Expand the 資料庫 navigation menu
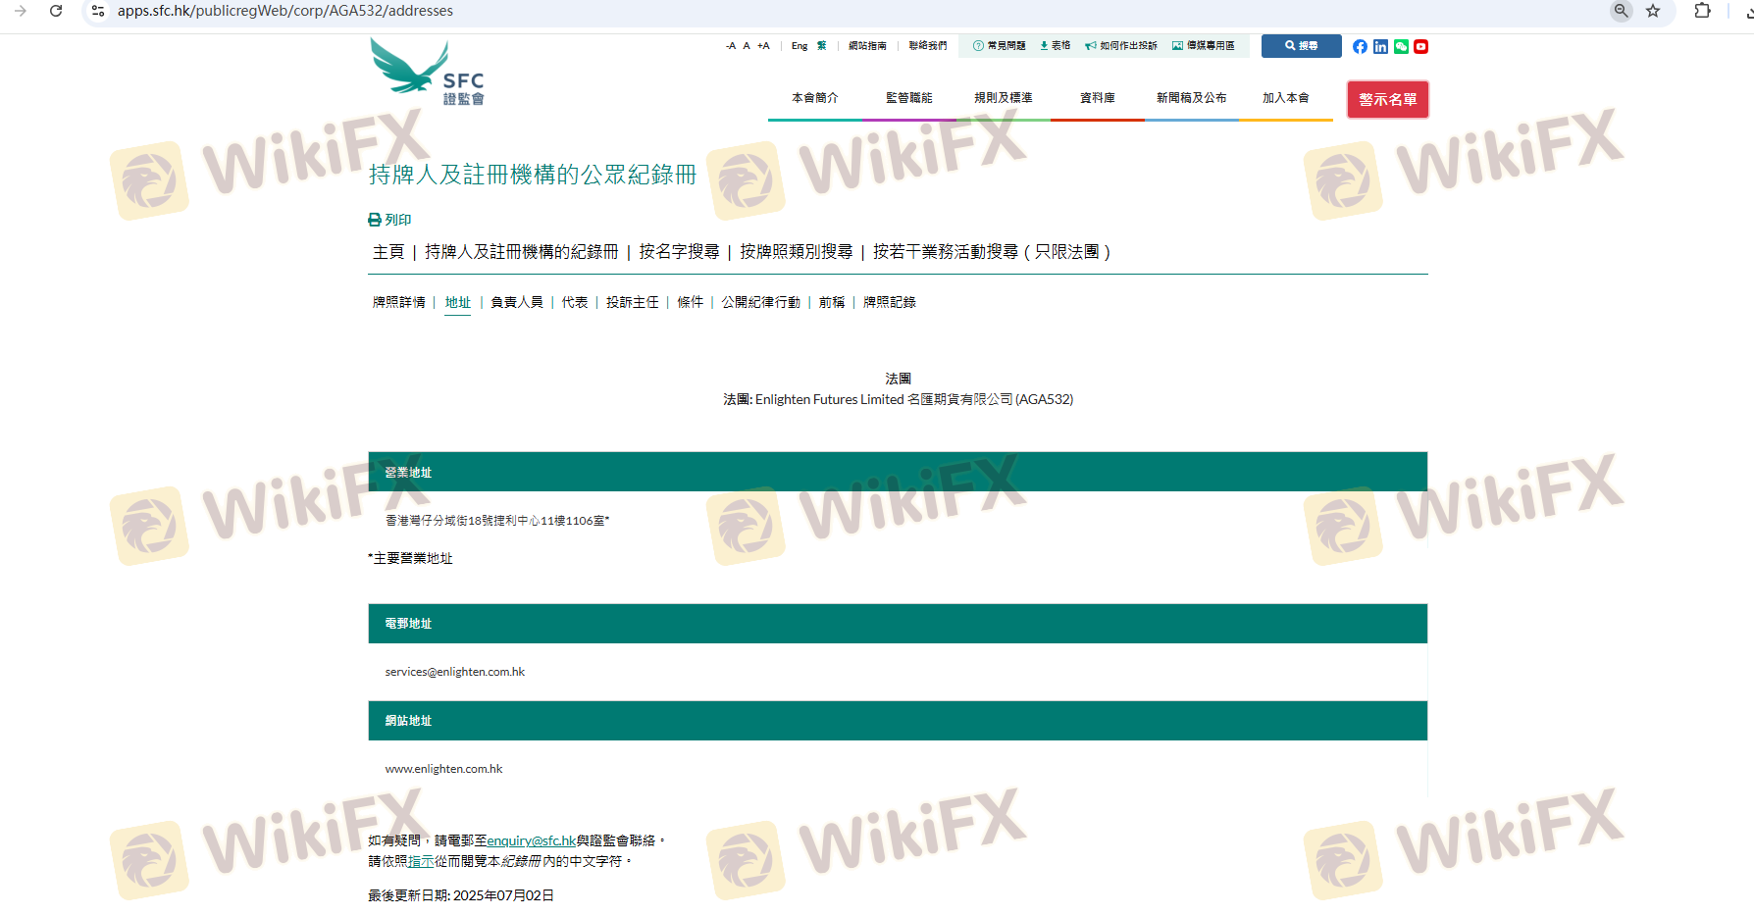1754x916 pixels. click(1097, 98)
